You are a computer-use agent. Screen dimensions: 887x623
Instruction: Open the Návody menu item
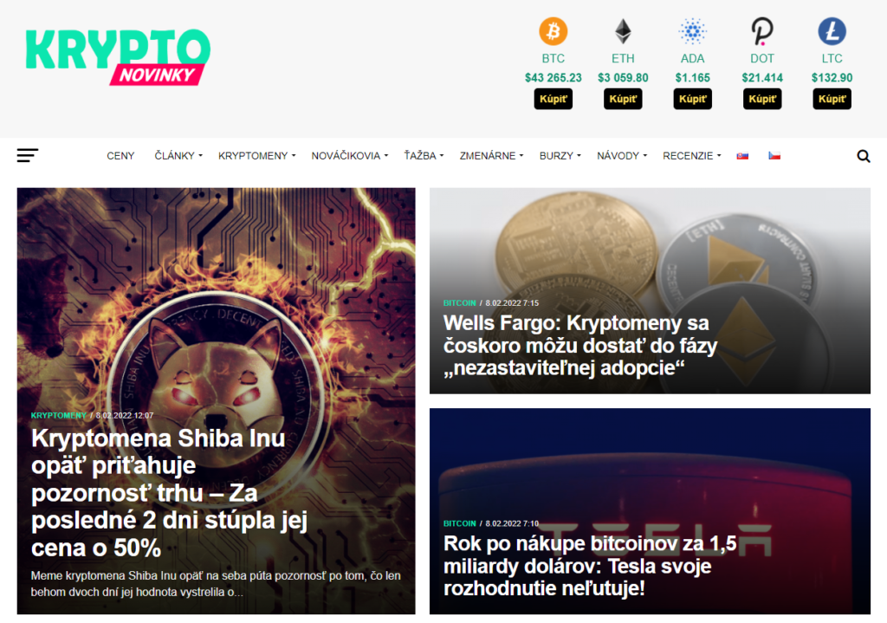[622, 156]
